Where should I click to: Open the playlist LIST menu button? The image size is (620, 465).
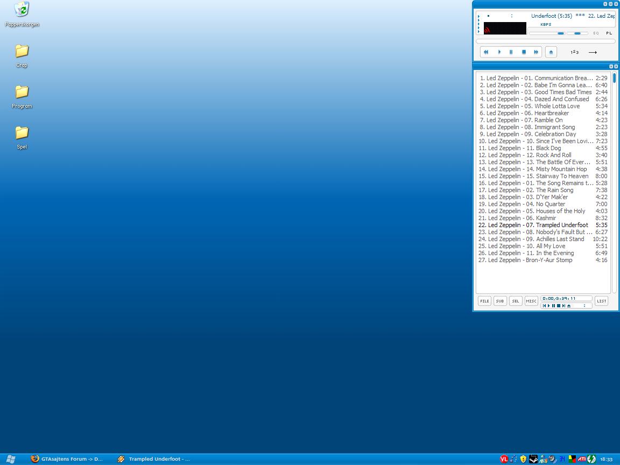(x=601, y=301)
